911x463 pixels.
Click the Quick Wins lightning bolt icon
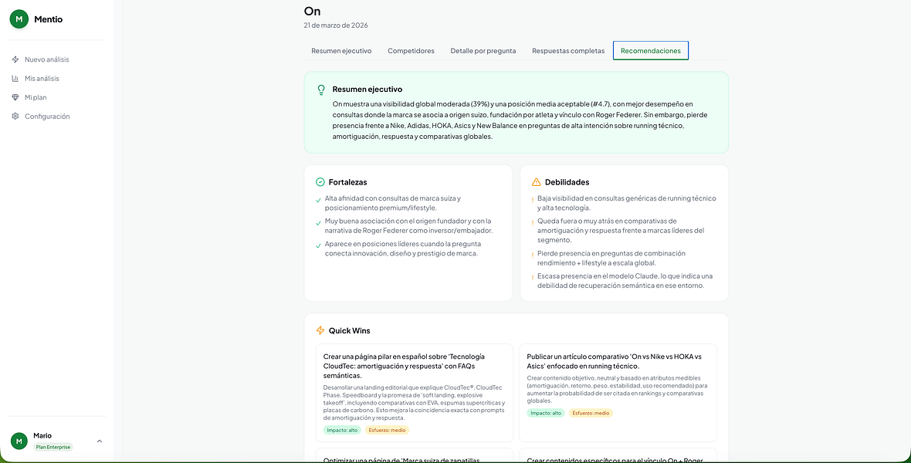click(320, 330)
